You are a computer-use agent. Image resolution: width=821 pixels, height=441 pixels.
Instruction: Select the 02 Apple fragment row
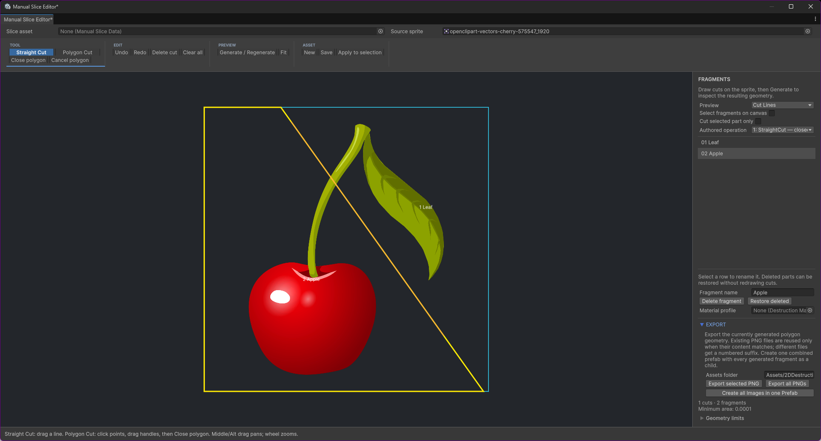pos(756,153)
